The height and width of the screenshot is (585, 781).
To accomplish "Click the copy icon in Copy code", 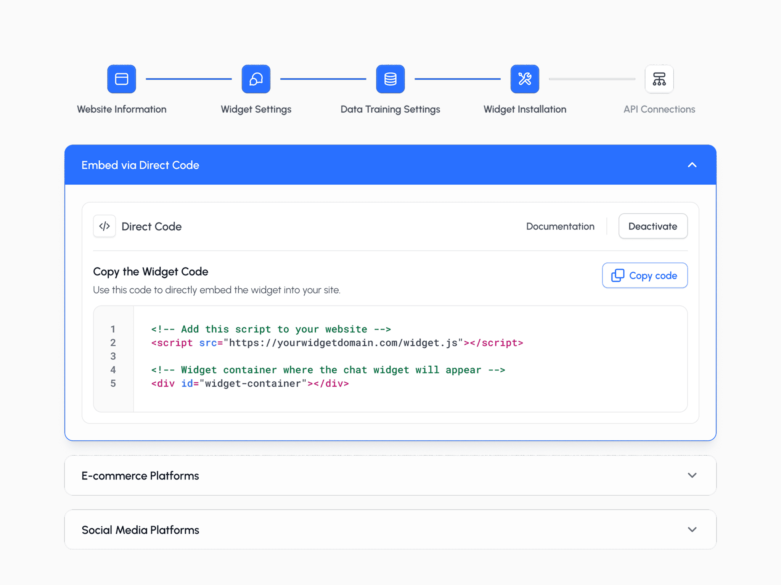I will [x=617, y=275].
